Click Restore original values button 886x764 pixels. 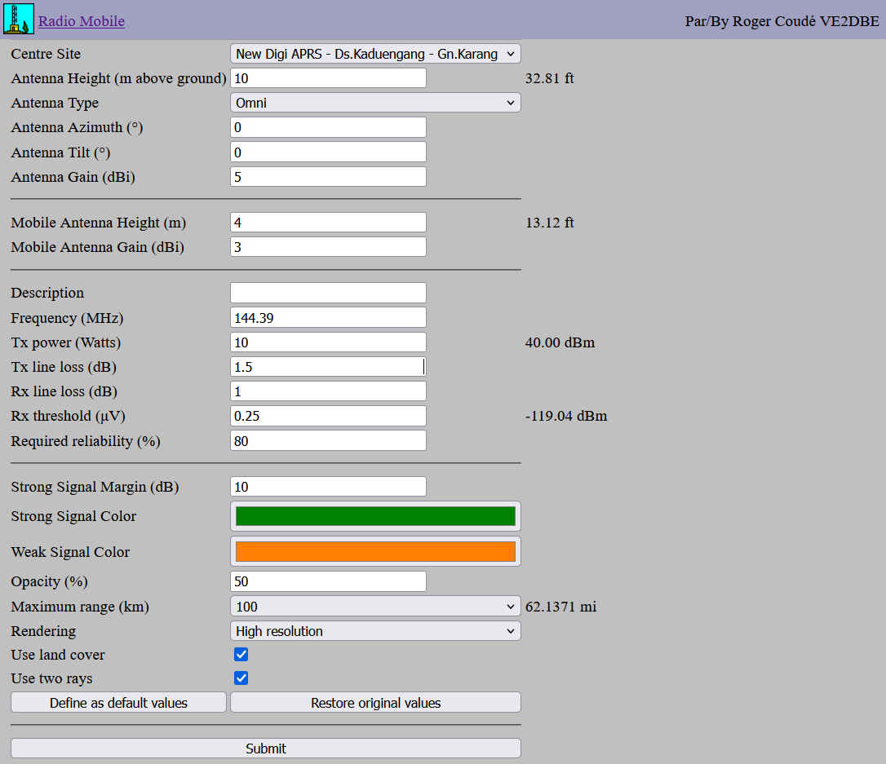(375, 703)
